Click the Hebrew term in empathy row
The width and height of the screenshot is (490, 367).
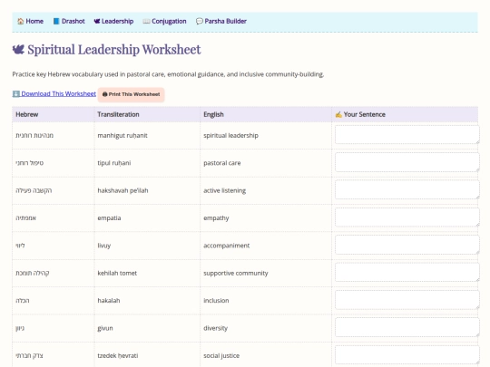point(26,218)
